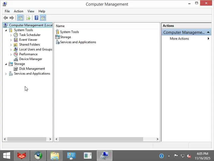The width and height of the screenshot is (214, 161).
Task: Click the taskbar clock showing 4:05 PM
Action: (x=202, y=156)
